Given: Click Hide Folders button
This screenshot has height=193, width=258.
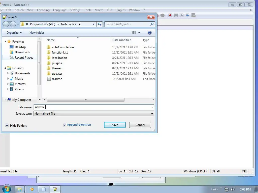Looking at the screenshot, I should (x=16, y=126).
